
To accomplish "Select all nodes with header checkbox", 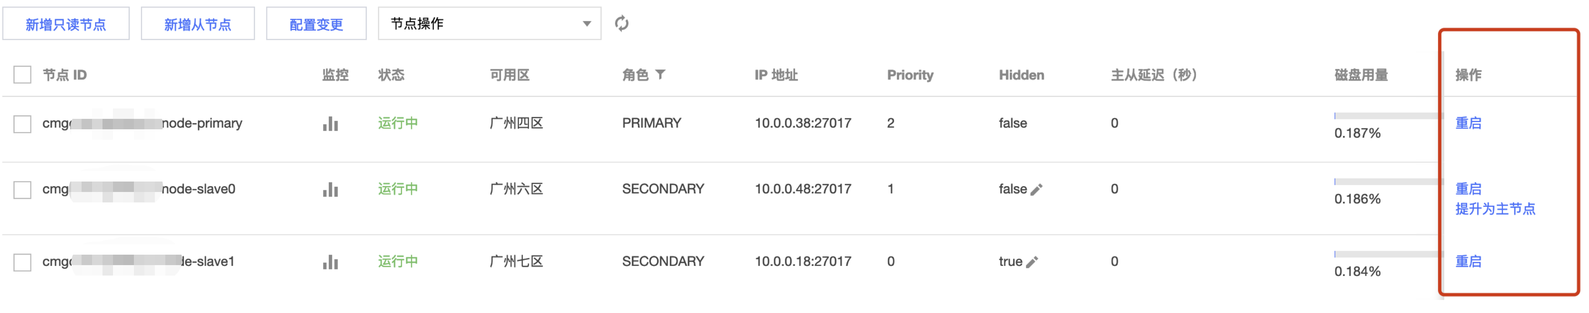I will tap(22, 75).
